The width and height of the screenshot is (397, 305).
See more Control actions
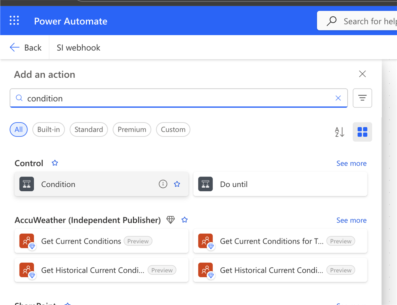[351, 163]
